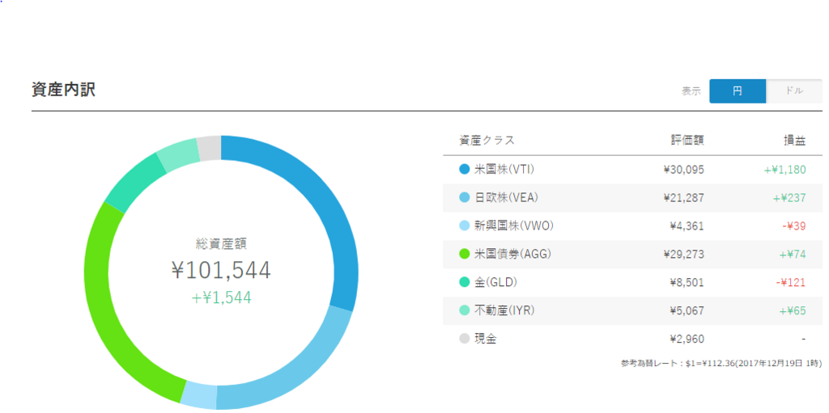Click the 不動産(IYR) legend color dot
This screenshot has width=829, height=413.
465,310
